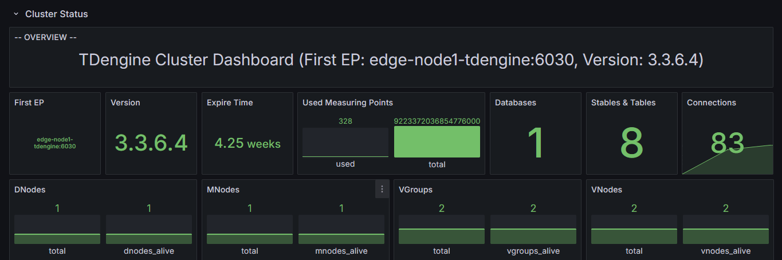Click the Cluster Status row title
Viewport: 782px width, 260px height.
point(57,14)
